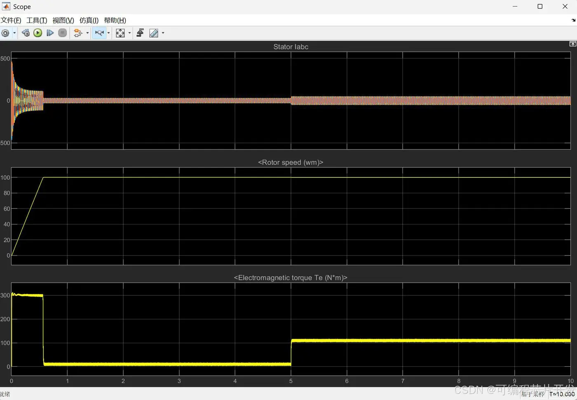577x400 pixels.
Task: Open the dropdown next to the block-diagram icon
Action: coord(87,33)
